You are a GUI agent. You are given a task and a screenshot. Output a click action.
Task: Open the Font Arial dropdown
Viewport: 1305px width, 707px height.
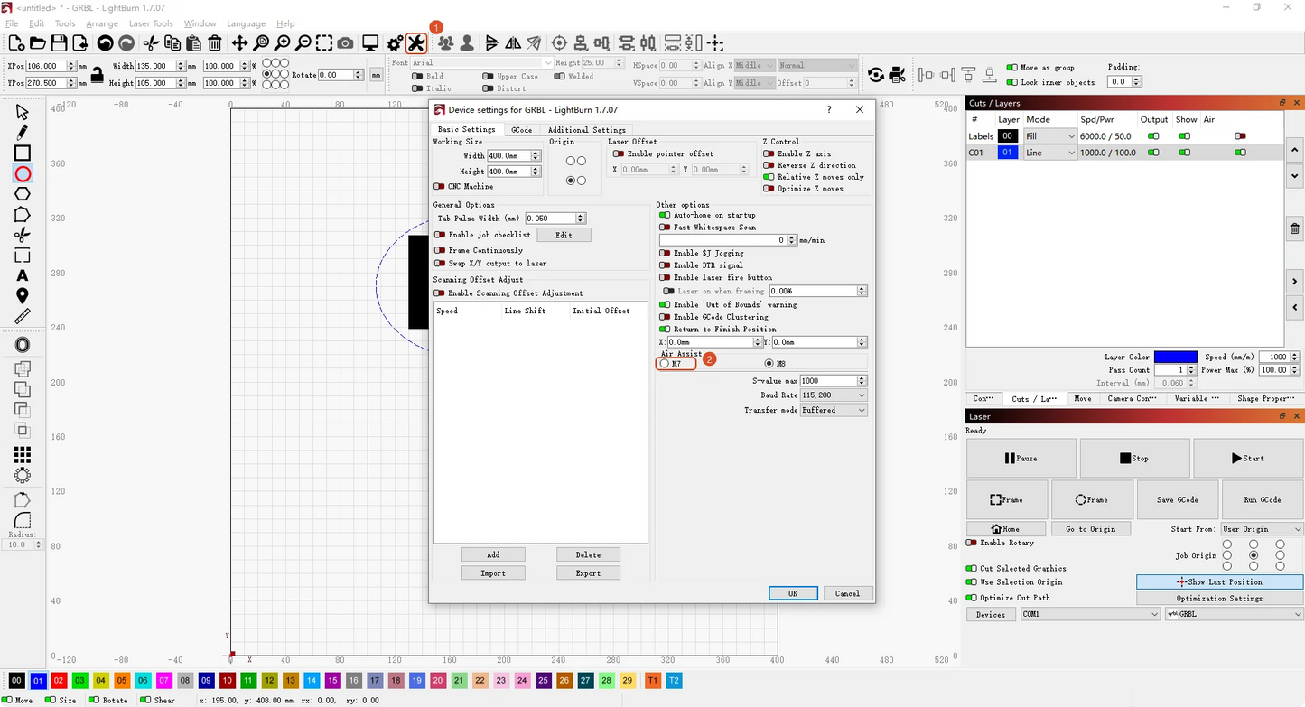tap(481, 63)
